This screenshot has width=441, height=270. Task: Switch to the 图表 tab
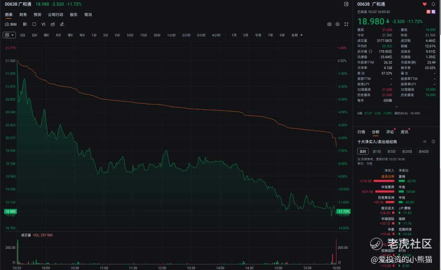coord(9,15)
